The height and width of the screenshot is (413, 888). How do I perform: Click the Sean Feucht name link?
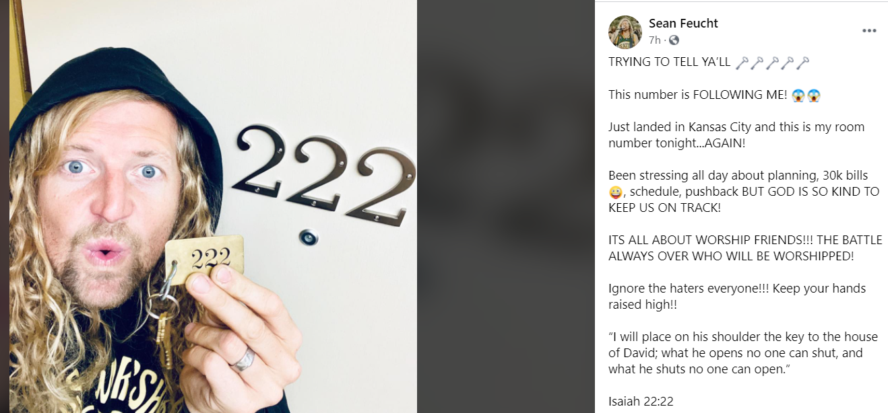point(683,24)
